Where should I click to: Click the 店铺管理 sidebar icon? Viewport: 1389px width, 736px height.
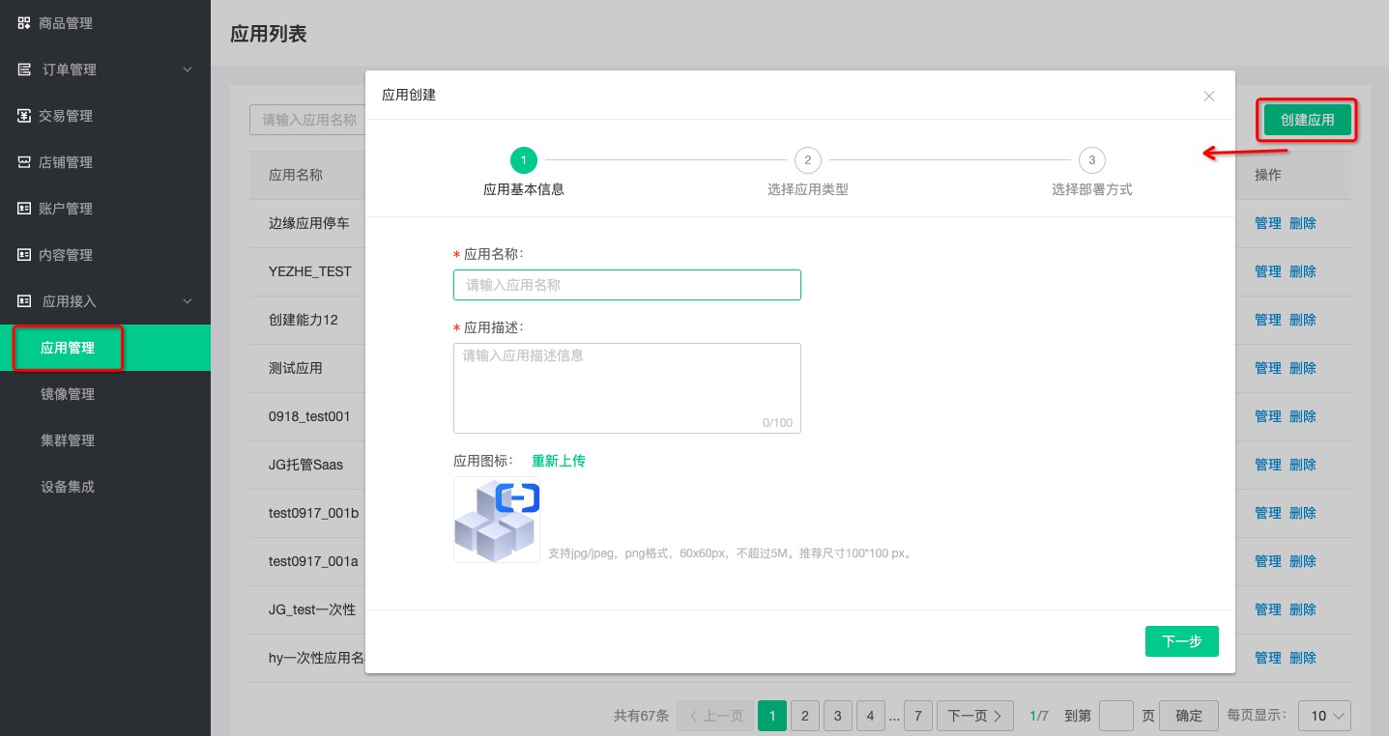pyautogui.click(x=24, y=162)
